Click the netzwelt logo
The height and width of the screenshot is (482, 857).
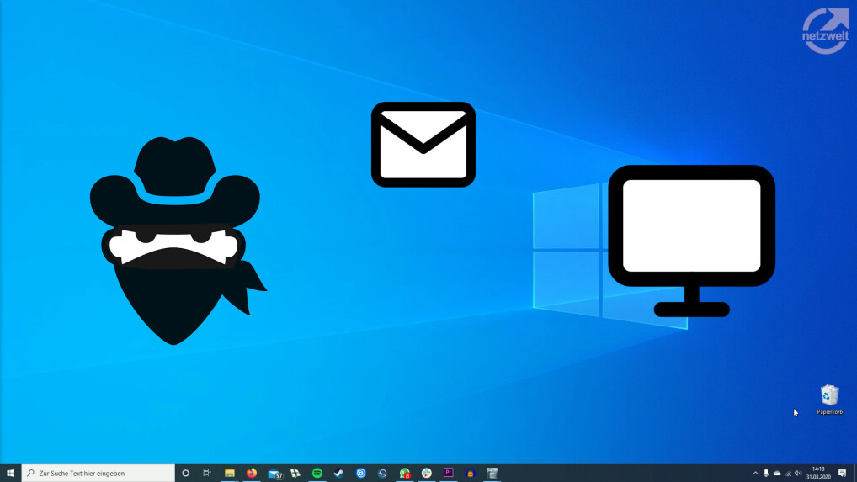(x=825, y=32)
